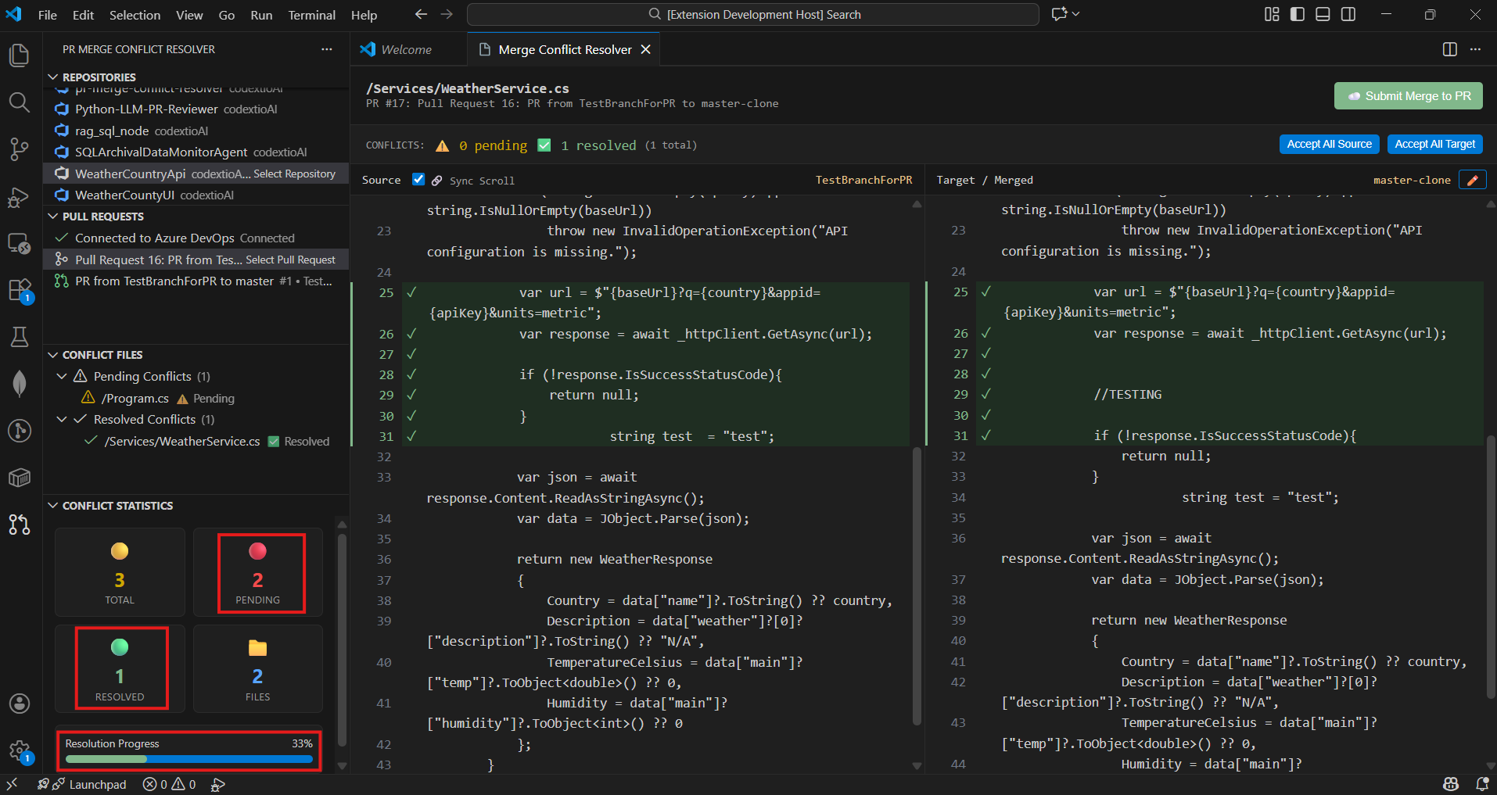
Task: Toggle check mark on source line 31
Action: (411, 436)
